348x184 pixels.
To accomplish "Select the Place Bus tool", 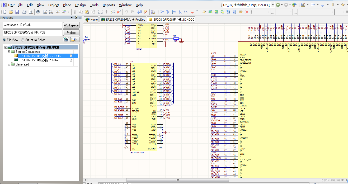I will tap(168, 12).
